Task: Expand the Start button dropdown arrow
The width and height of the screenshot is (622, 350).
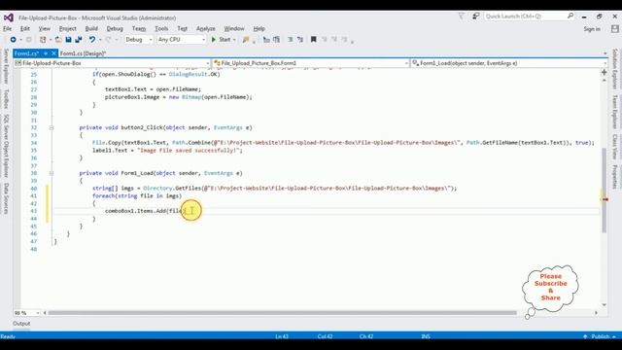Action: click(234, 40)
